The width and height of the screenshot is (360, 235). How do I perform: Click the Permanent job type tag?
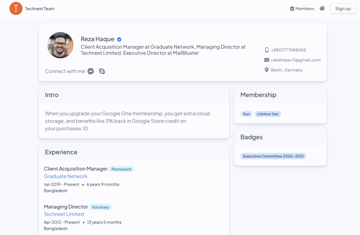(121, 169)
